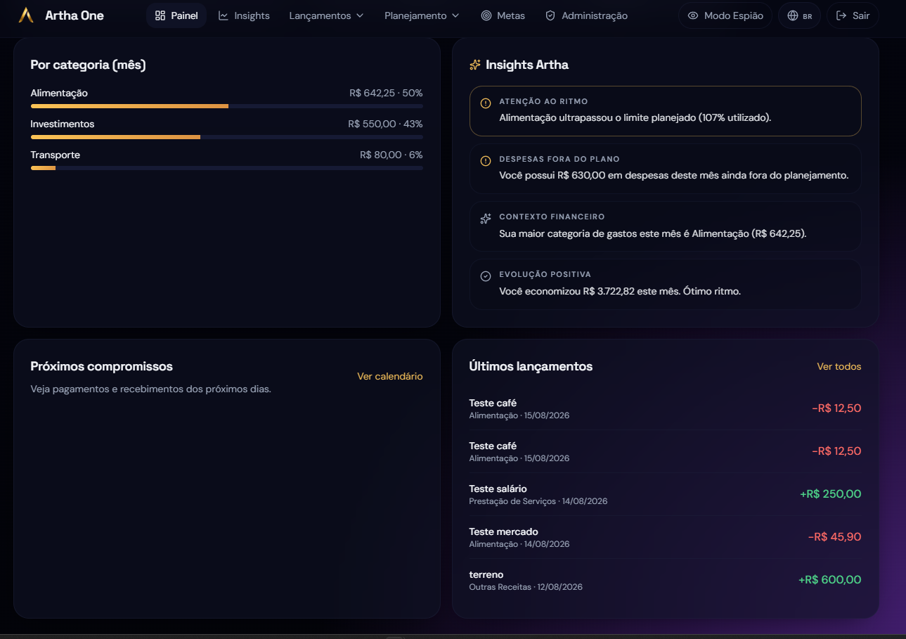Click the warning icon on Despesas Fora do Plano
The height and width of the screenshot is (639, 906).
click(x=486, y=161)
